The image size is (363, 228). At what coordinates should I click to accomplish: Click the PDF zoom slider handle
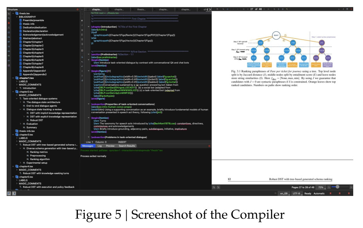tap(337, 187)
